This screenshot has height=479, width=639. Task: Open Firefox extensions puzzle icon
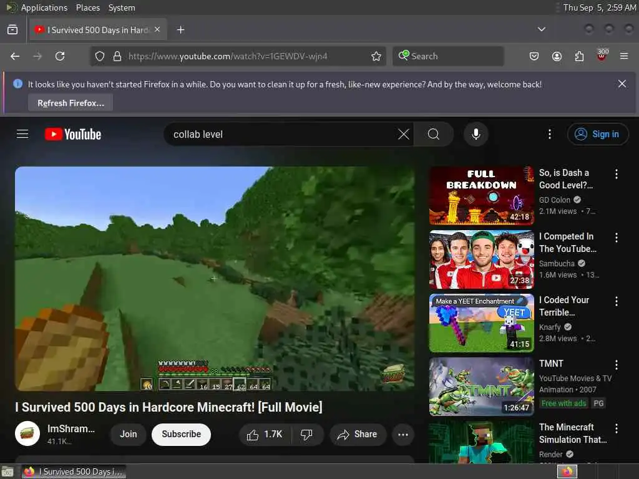point(579,56)
